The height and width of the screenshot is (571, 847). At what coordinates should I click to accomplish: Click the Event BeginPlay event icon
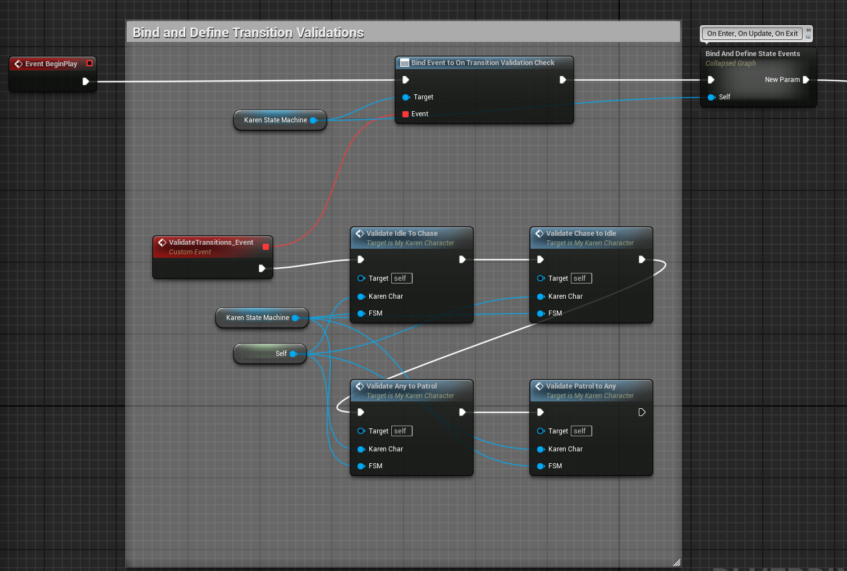click(19, 63)
